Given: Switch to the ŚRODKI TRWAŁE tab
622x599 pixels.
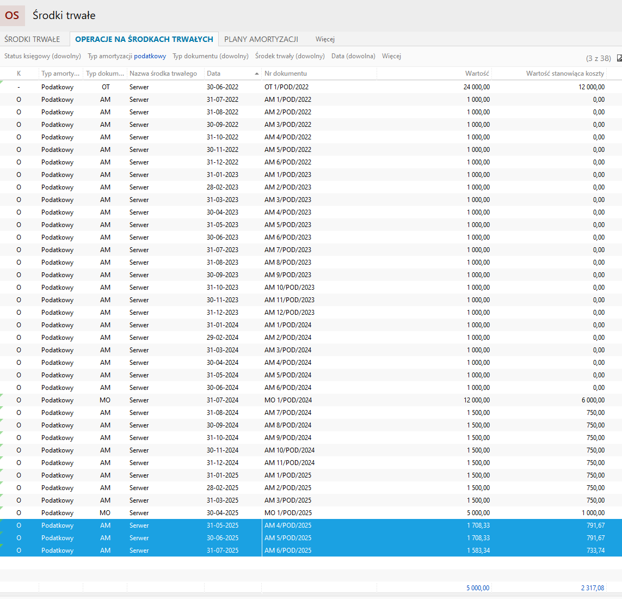Looking at the screenshot, I should 32,39.
